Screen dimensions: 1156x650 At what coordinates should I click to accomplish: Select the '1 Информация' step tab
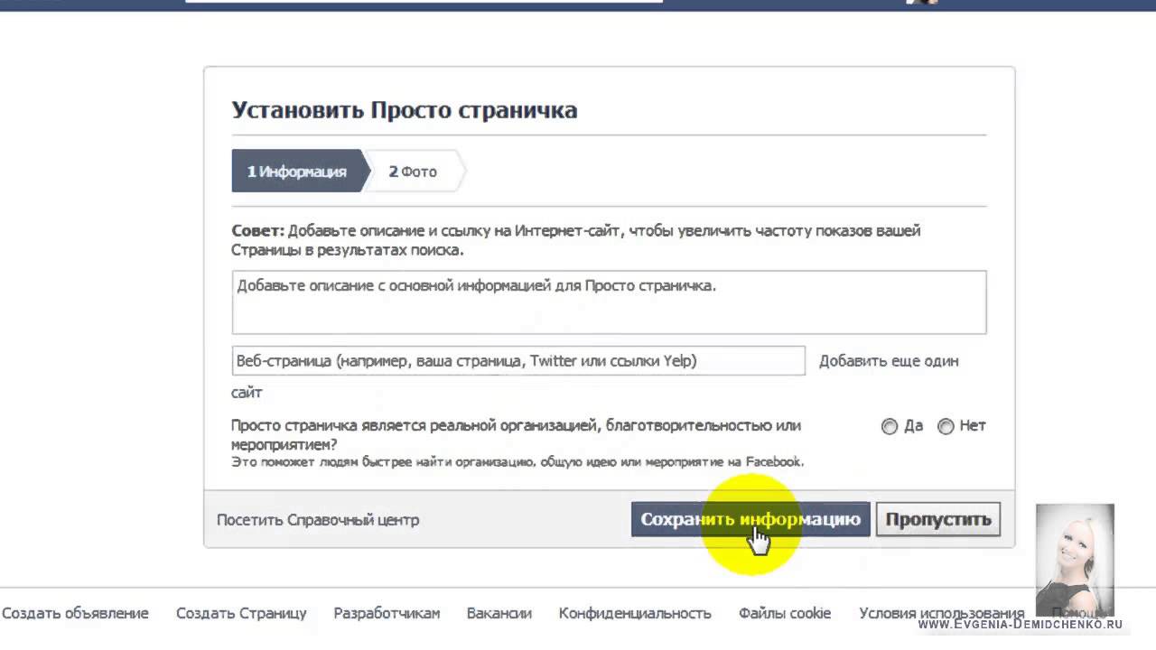click(x=297, y=172)
